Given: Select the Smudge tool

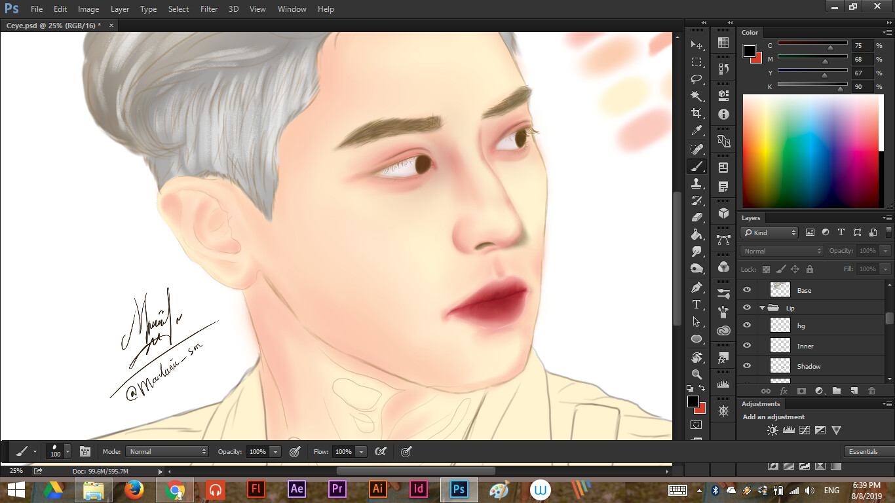Looking at the screenshot, I should [696, 251].
